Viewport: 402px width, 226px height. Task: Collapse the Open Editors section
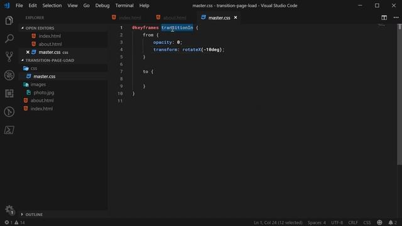[40, 28]
